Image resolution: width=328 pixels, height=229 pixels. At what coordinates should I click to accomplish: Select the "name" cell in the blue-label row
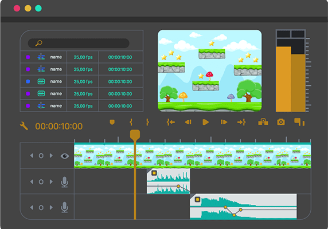(x=56, y=81)
